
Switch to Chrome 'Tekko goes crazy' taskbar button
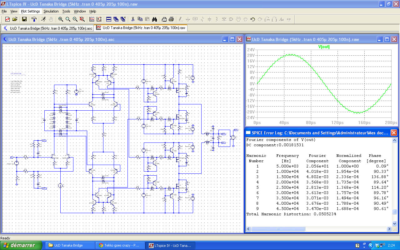tap(120, 245)
